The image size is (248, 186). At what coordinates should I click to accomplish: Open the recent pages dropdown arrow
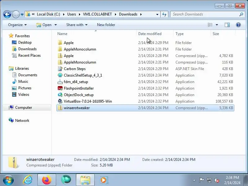[x=22, y=15]
